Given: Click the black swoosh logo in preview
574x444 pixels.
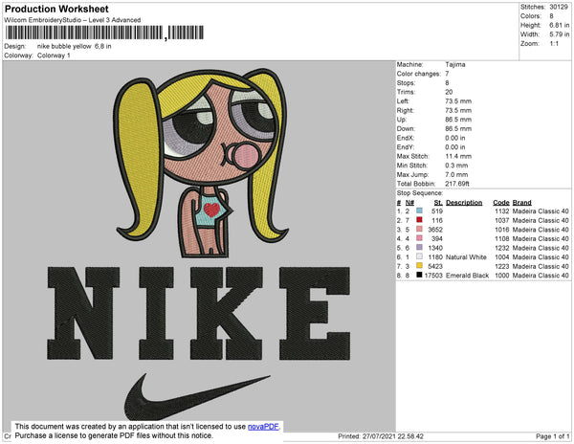Looking at the screenshot, I should click(x=197, y=397).
